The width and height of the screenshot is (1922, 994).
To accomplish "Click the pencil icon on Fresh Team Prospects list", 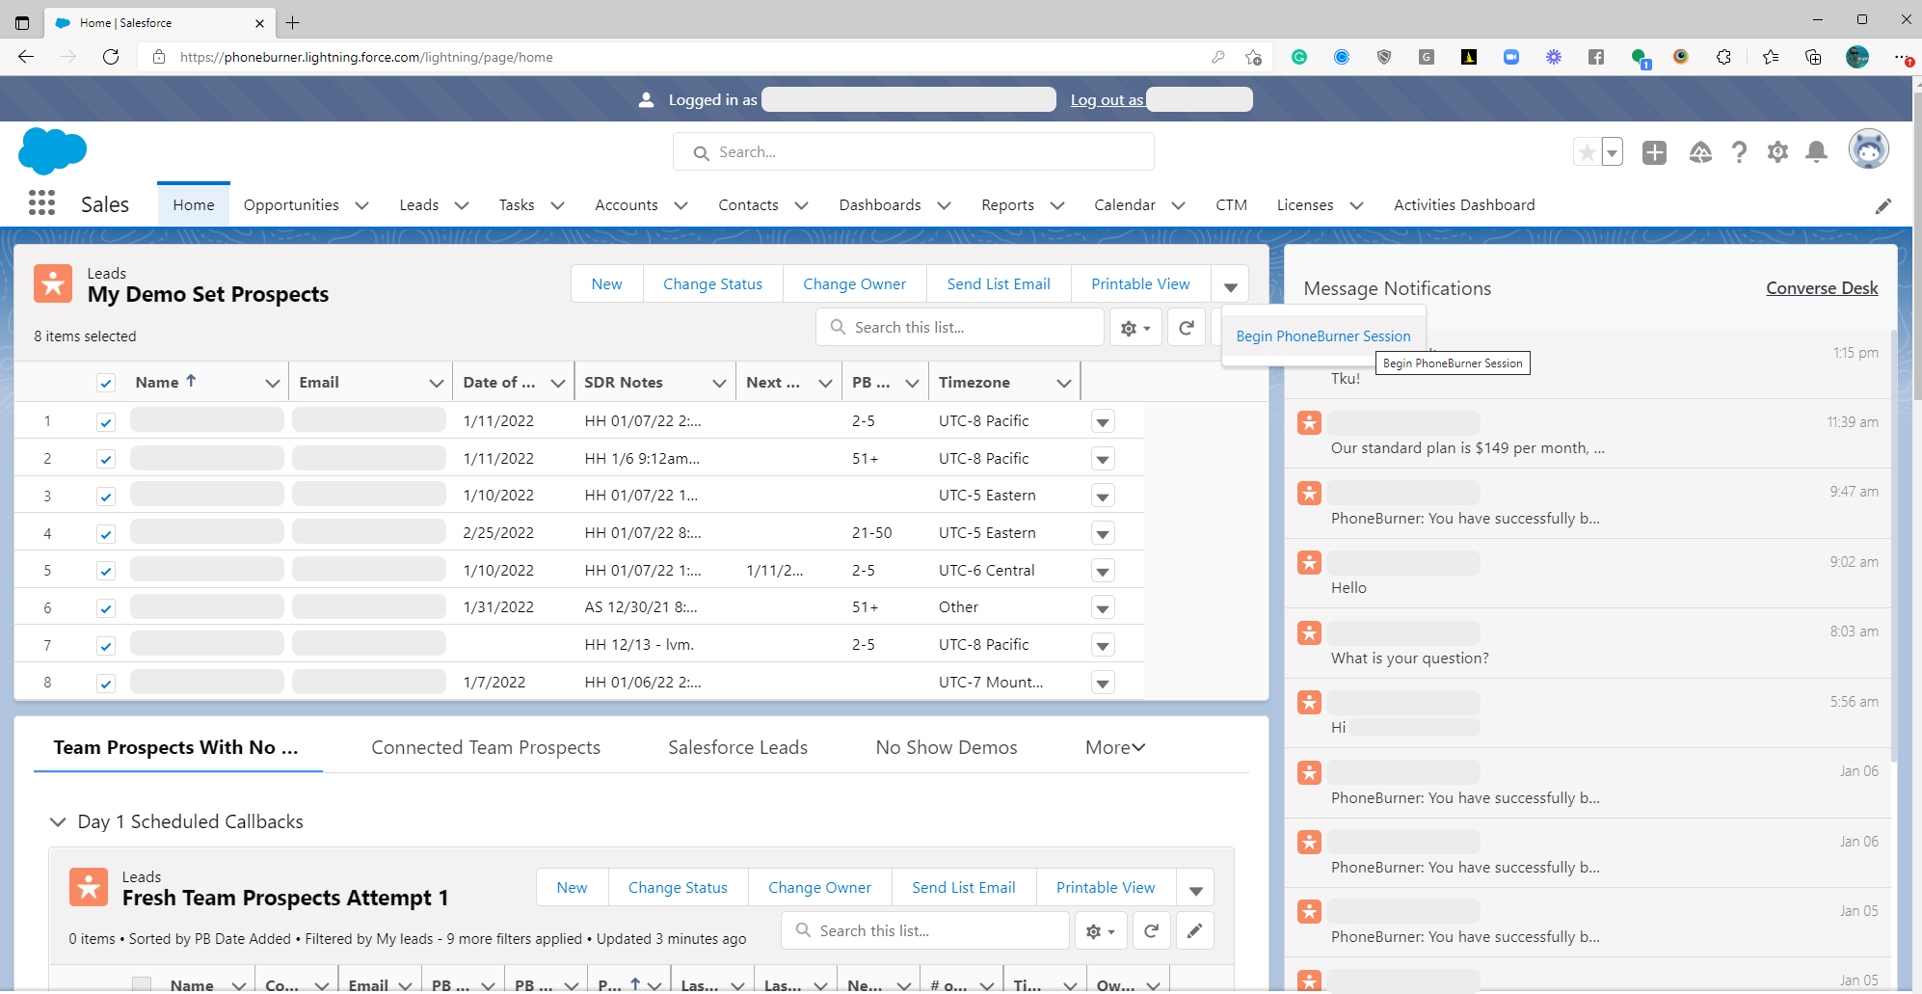I will [1194, 930].
